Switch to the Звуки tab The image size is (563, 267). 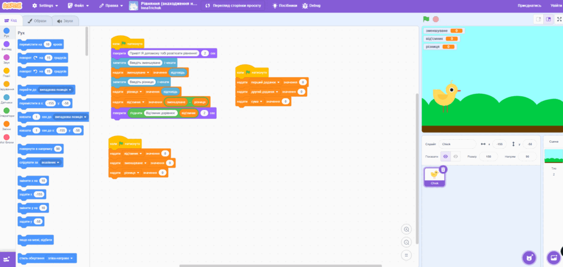click(65, 21)
